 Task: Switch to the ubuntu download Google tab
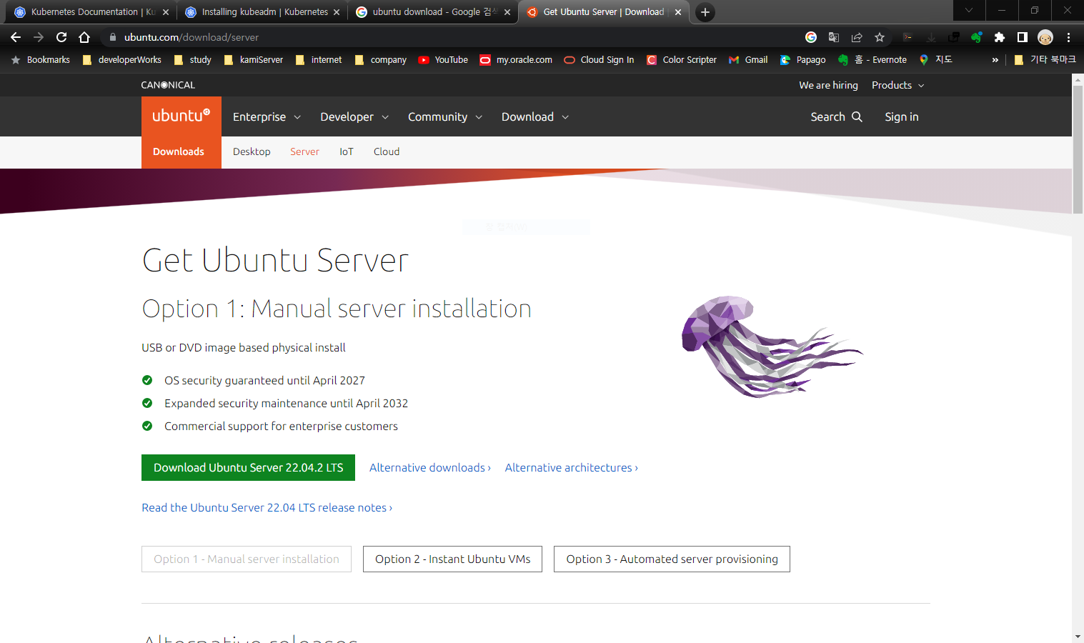click(432, 12)
